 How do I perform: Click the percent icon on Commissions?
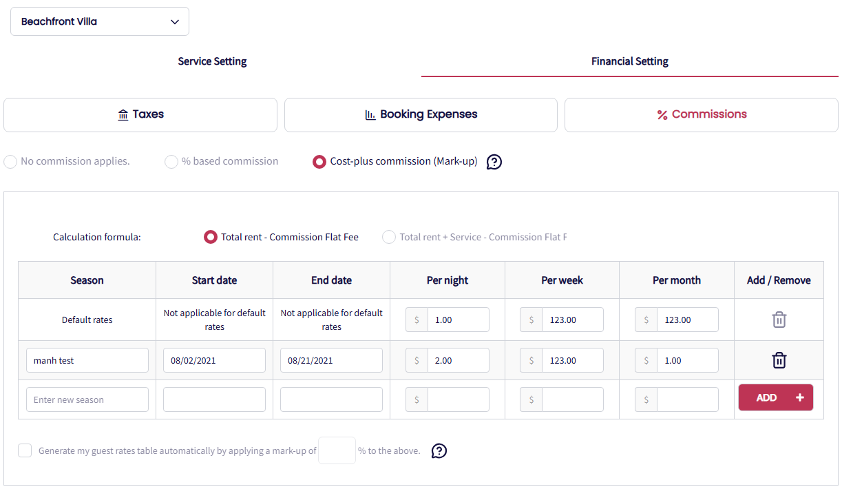(x=662, y=115)
